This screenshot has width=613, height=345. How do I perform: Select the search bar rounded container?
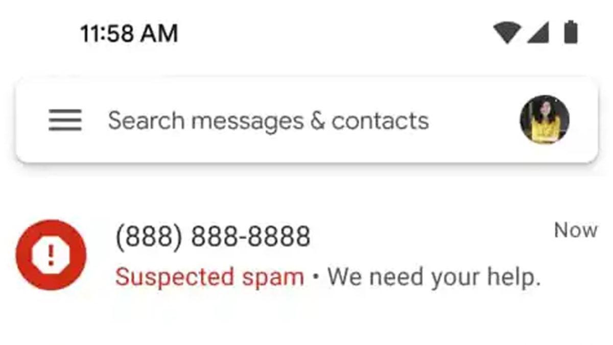tap(306, 121)
